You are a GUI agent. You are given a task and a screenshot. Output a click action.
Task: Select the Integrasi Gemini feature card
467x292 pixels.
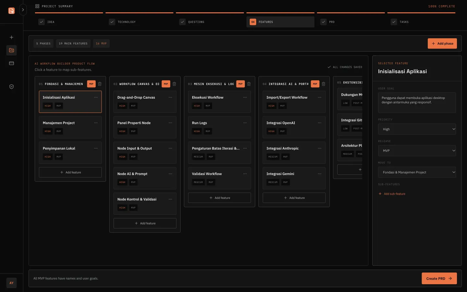(294, 178)
